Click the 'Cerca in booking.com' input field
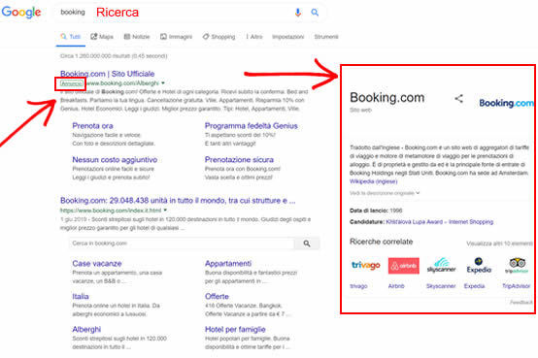The image size is (538, 358). pyautogui.click(x=182, y=244)
